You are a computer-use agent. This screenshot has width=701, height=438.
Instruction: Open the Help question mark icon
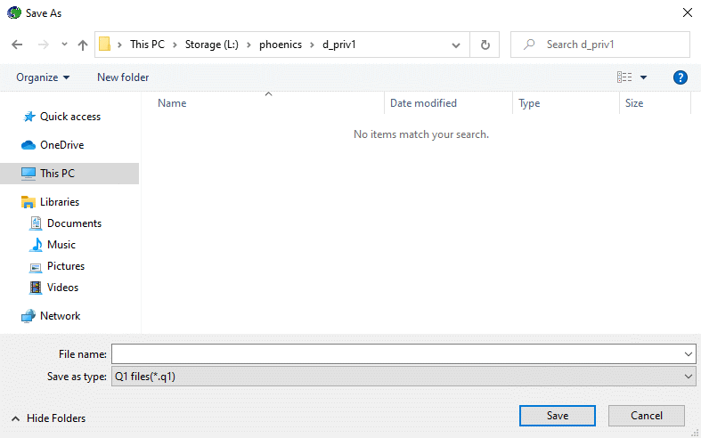point(681,77)
